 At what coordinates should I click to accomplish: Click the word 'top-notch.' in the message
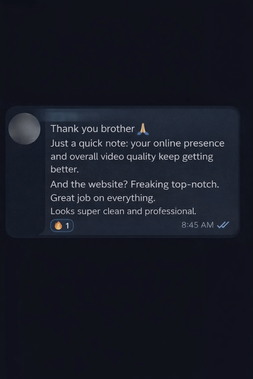click(x=195, y=184)
